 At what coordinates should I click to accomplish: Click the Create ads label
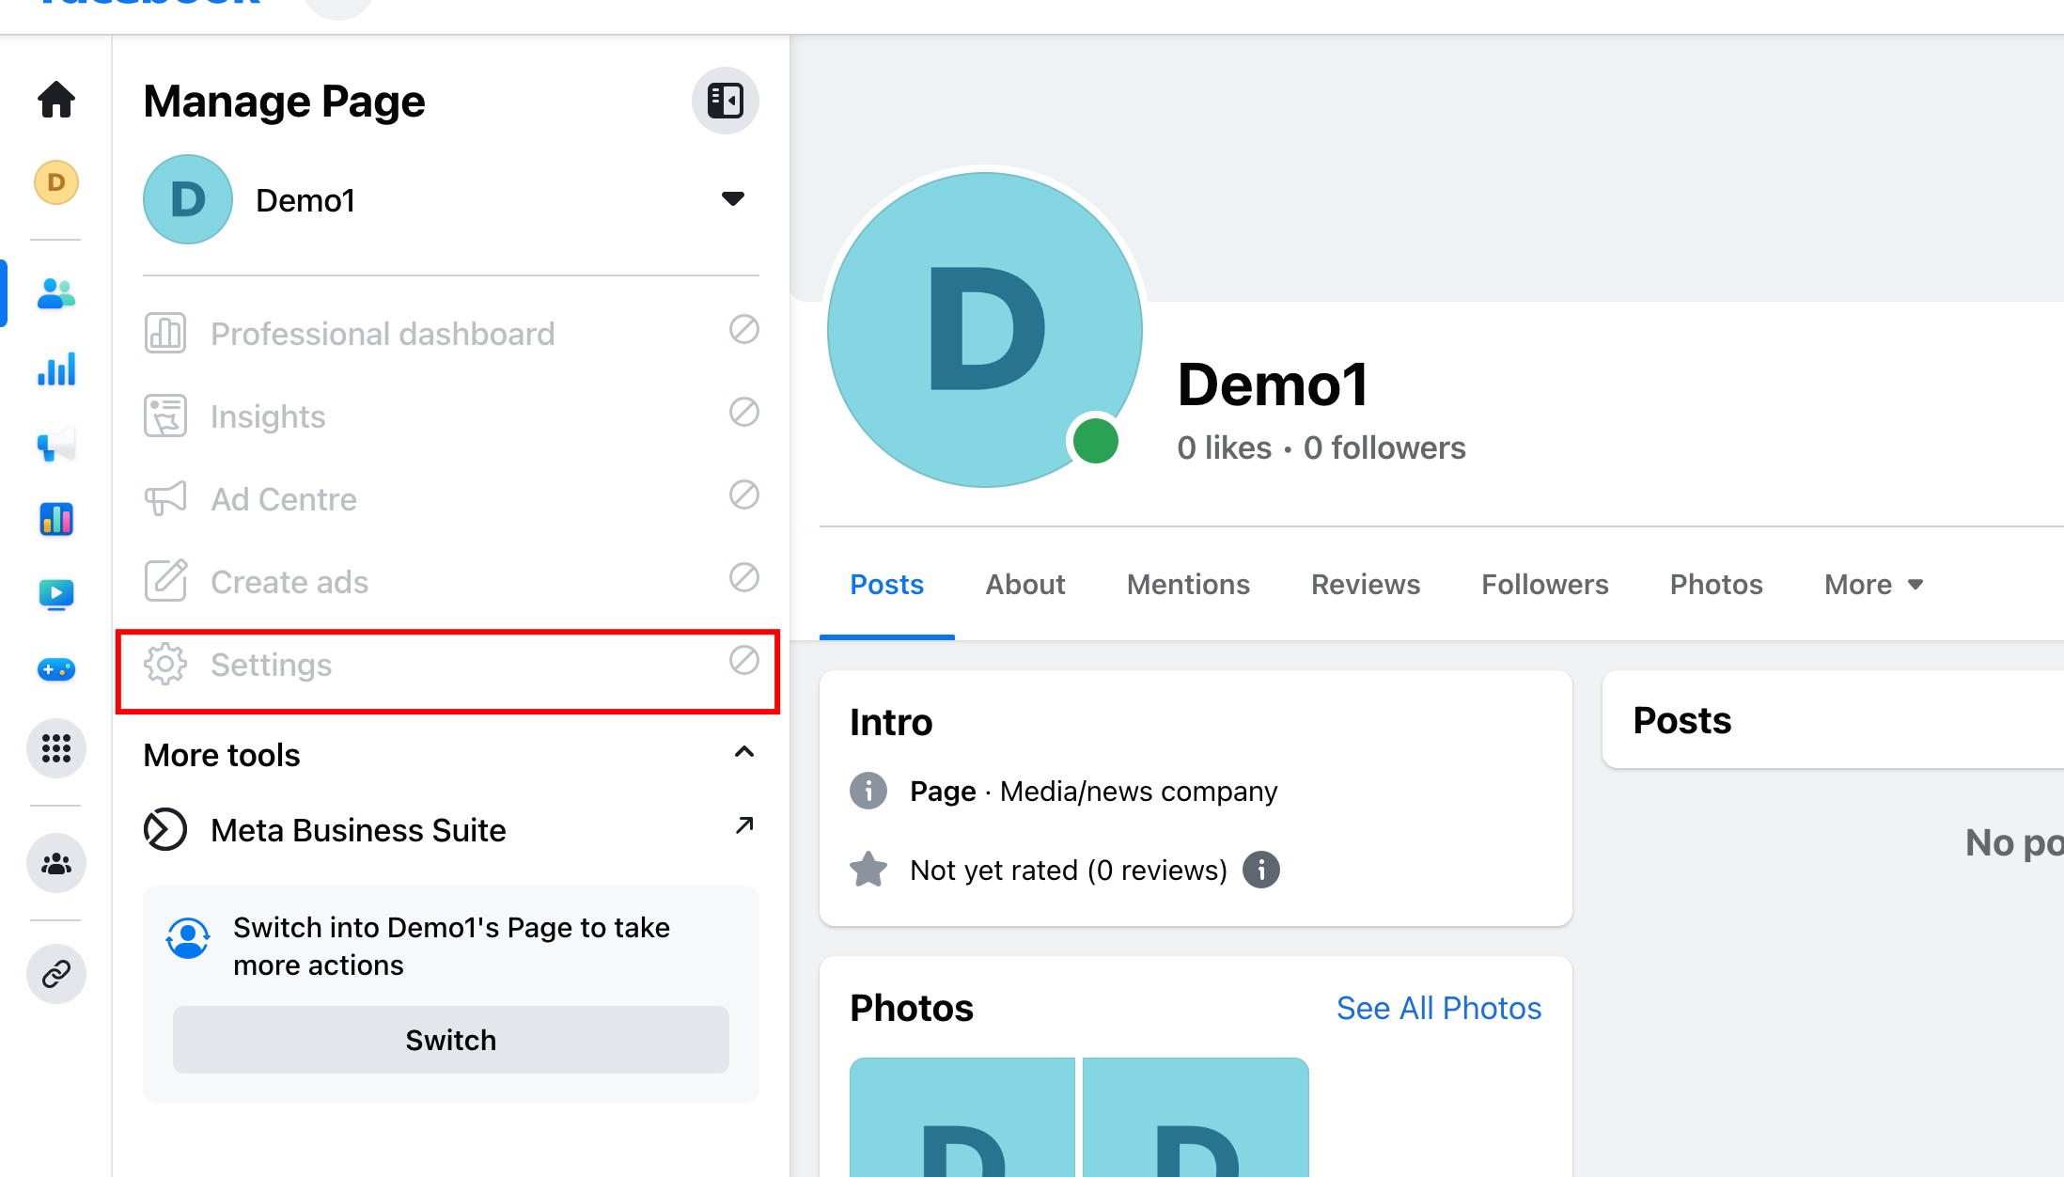click(x=289, y=582)
